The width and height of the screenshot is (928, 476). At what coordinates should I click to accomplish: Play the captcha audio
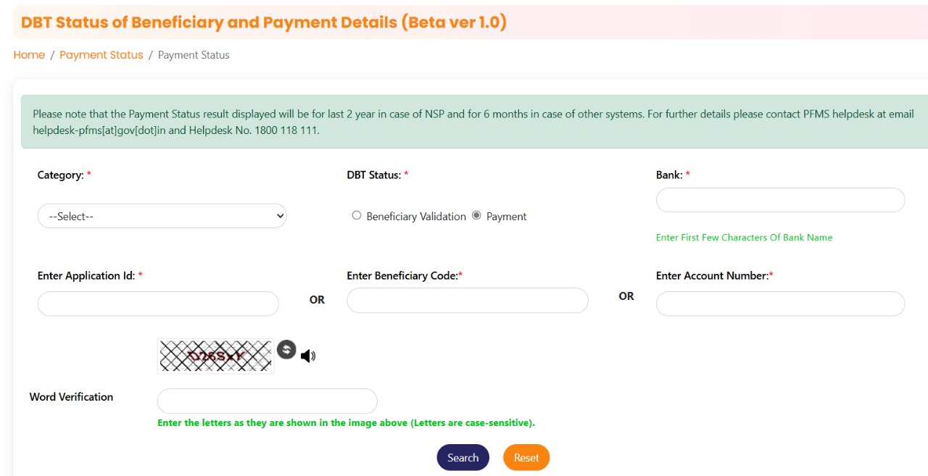[308, 356]
